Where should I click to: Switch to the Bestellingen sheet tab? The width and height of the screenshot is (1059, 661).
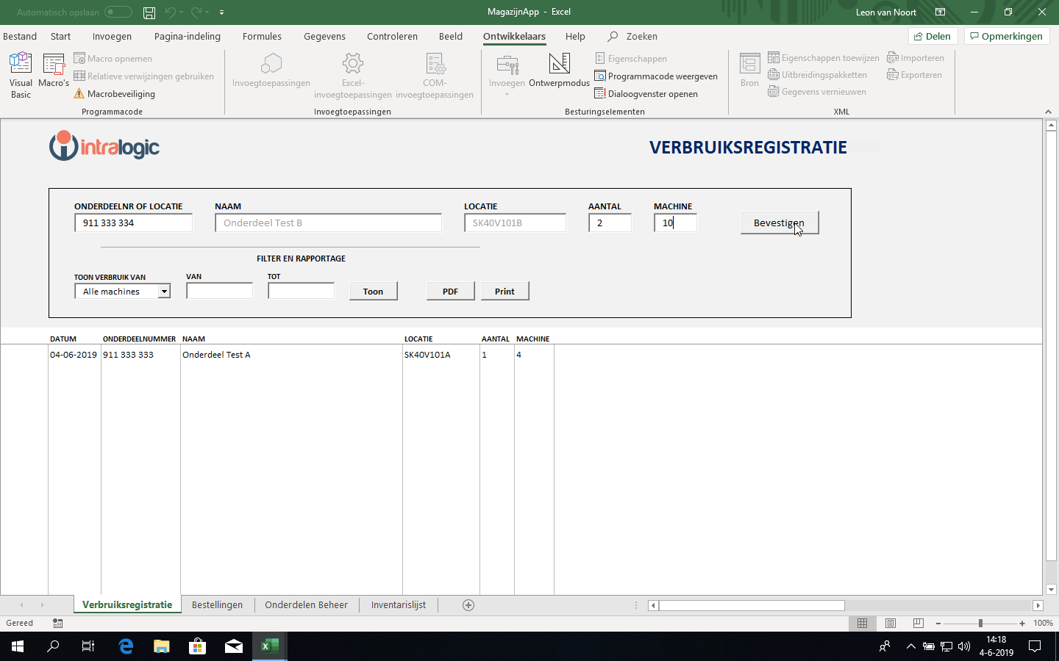click(x=217, y=605)
